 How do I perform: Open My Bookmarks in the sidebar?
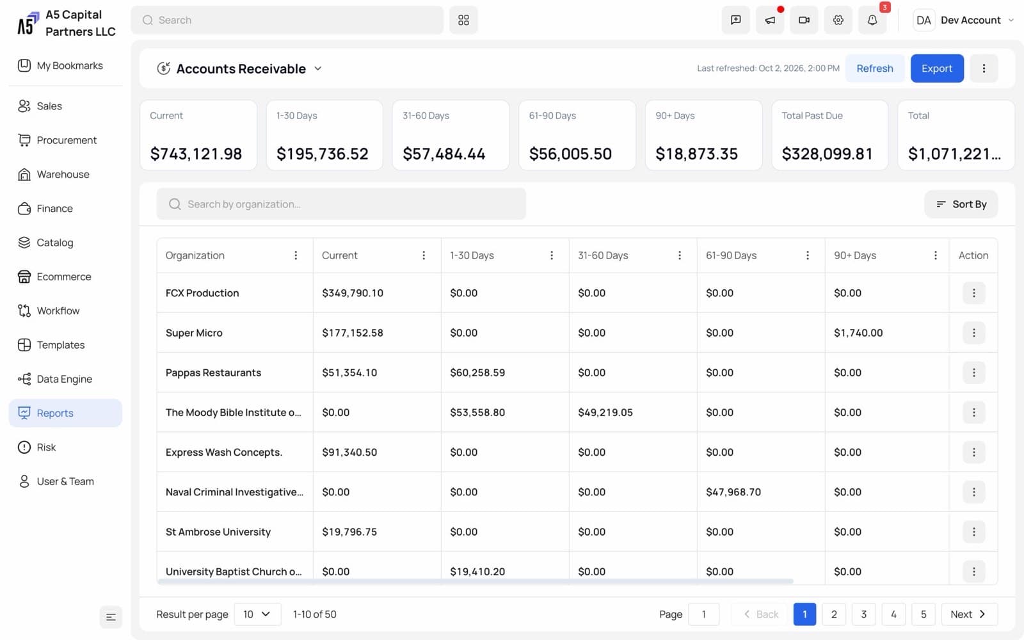(65, 65)
